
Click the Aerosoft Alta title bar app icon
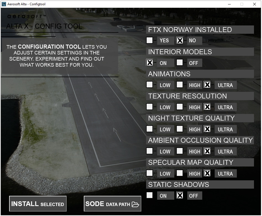click(x=4, y=4)
